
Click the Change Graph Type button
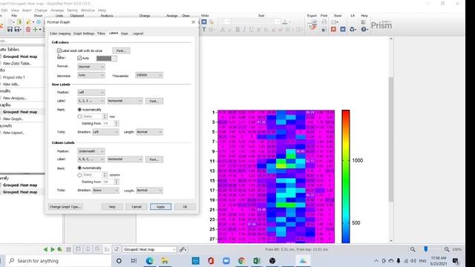pyautogui.click(x=65, y=207)
